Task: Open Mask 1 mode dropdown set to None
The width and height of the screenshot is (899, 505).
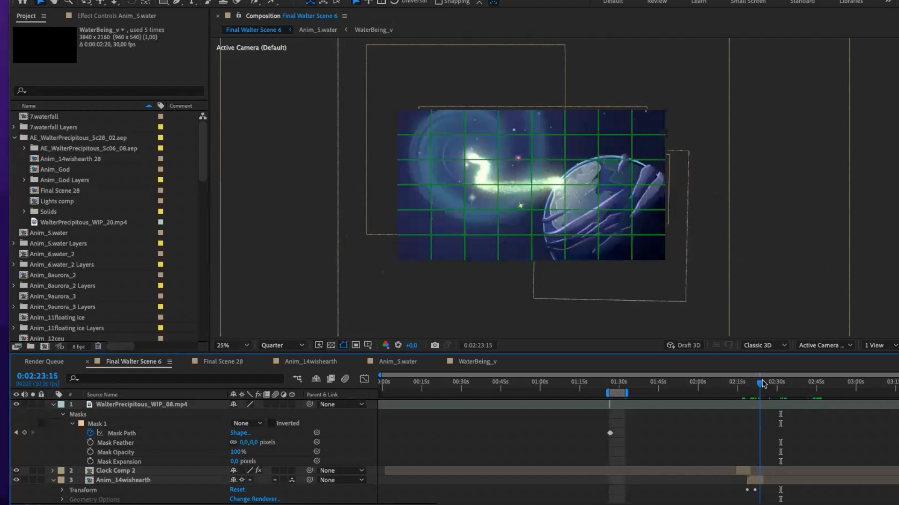Action: tap(247, 423)
